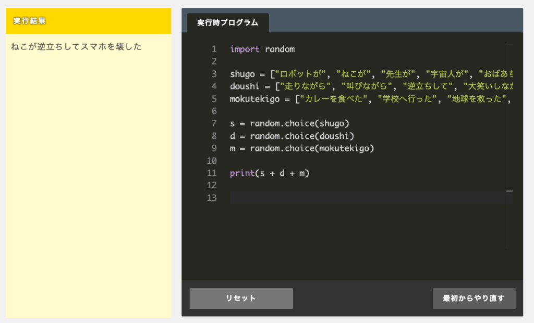This screenshot has width=534, height=323.
Task: Click the 最初からやり直す button
Action: (474, 299)
